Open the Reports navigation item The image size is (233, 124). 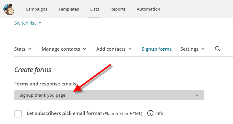pos(118,9)
